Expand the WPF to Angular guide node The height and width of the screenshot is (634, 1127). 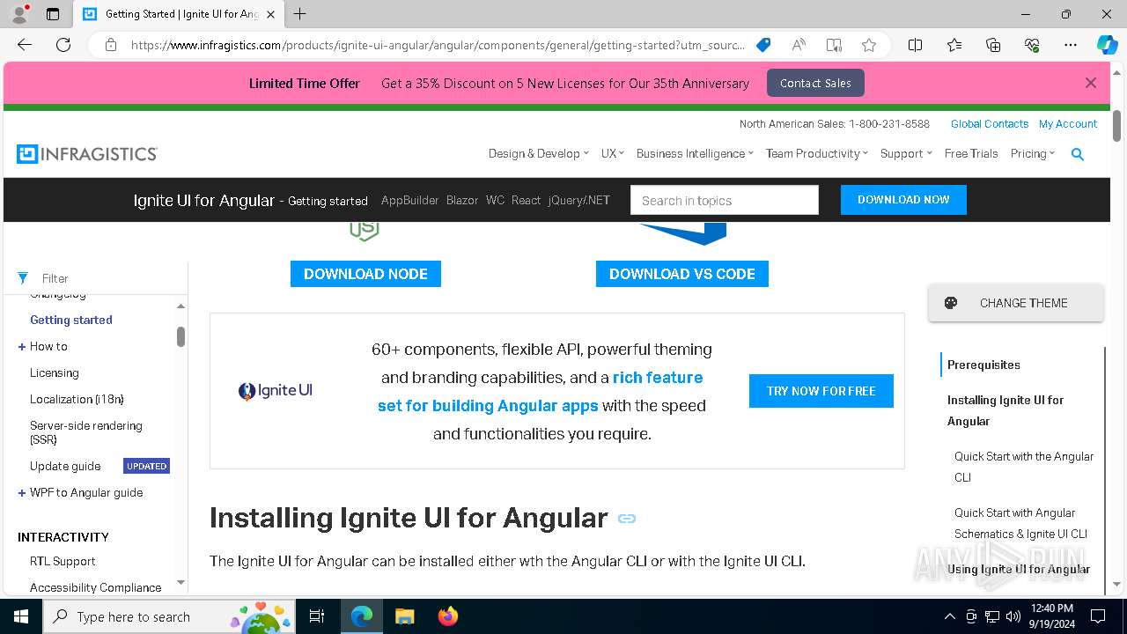pos(22,493)
